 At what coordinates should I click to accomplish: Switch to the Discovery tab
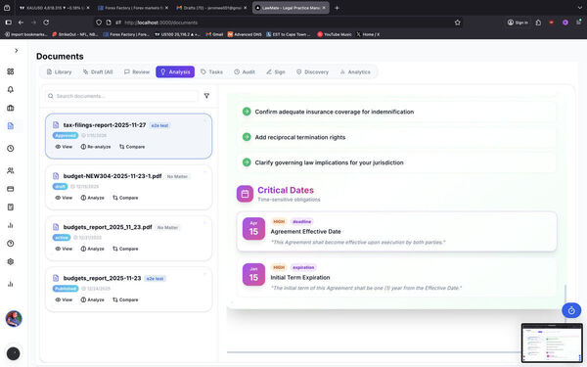point(313,71)
